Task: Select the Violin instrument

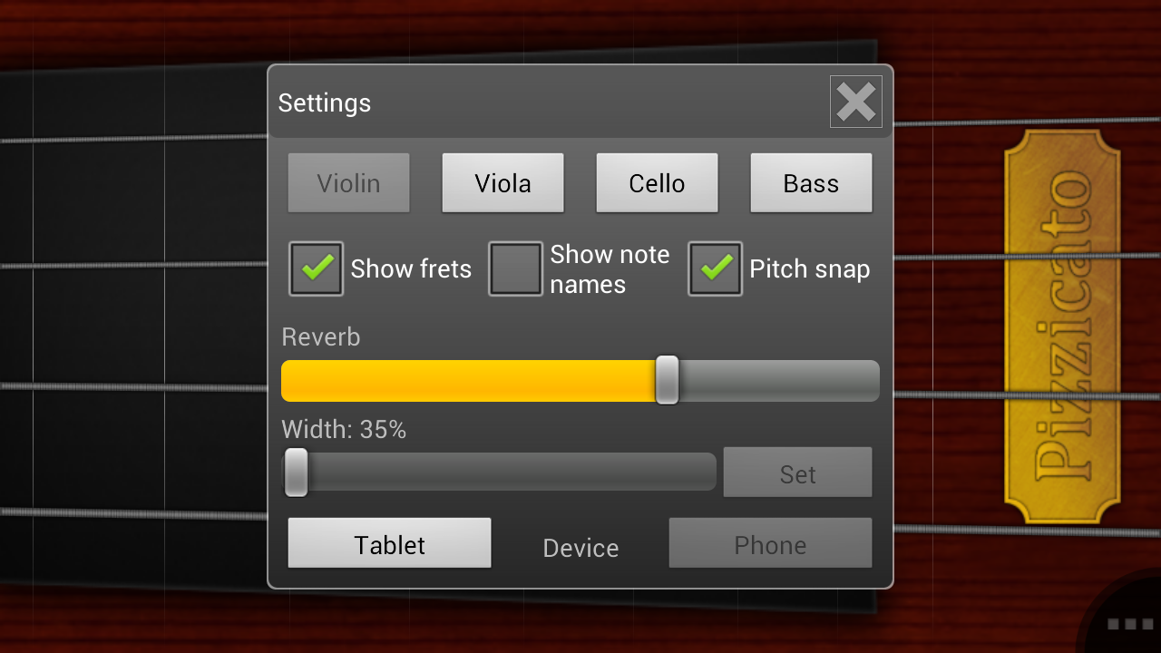Action: point(348,182)
